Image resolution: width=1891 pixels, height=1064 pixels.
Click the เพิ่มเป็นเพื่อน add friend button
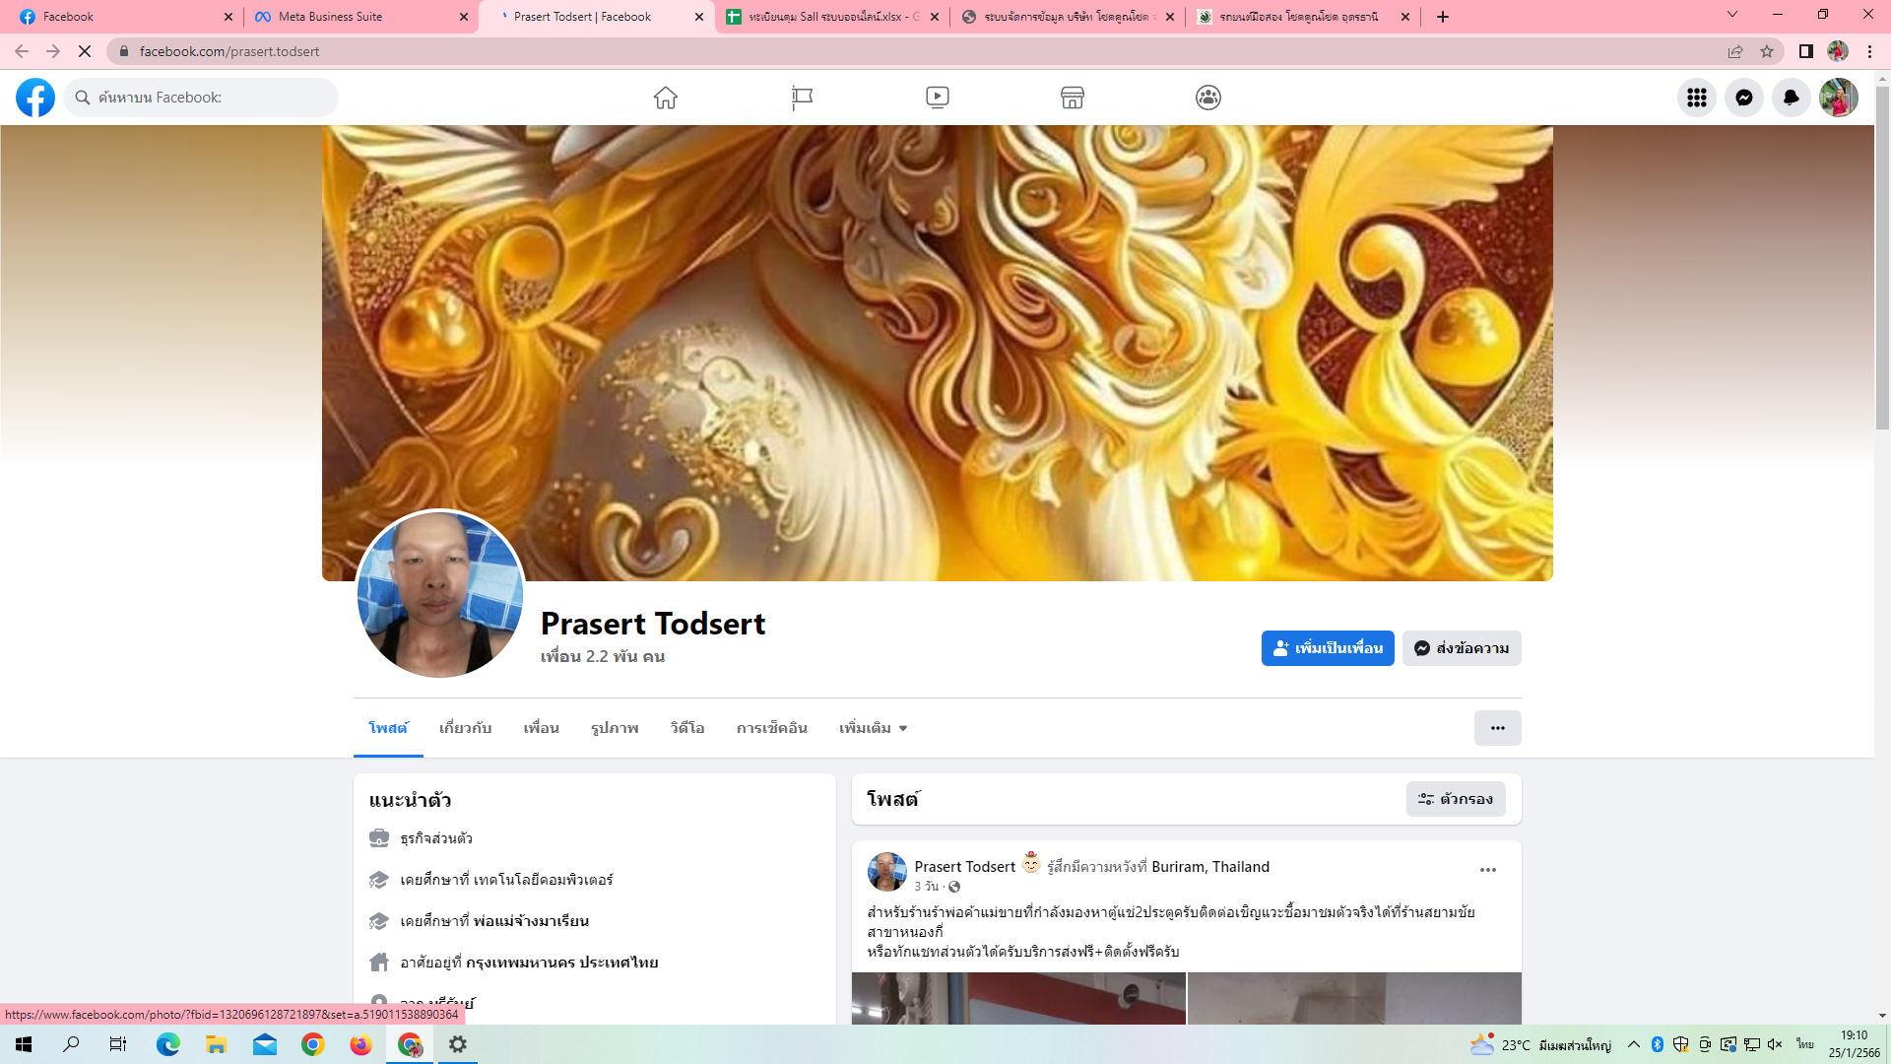click(x=1327, y=648)
